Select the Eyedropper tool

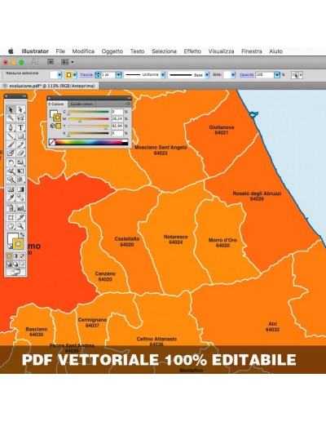11,198
